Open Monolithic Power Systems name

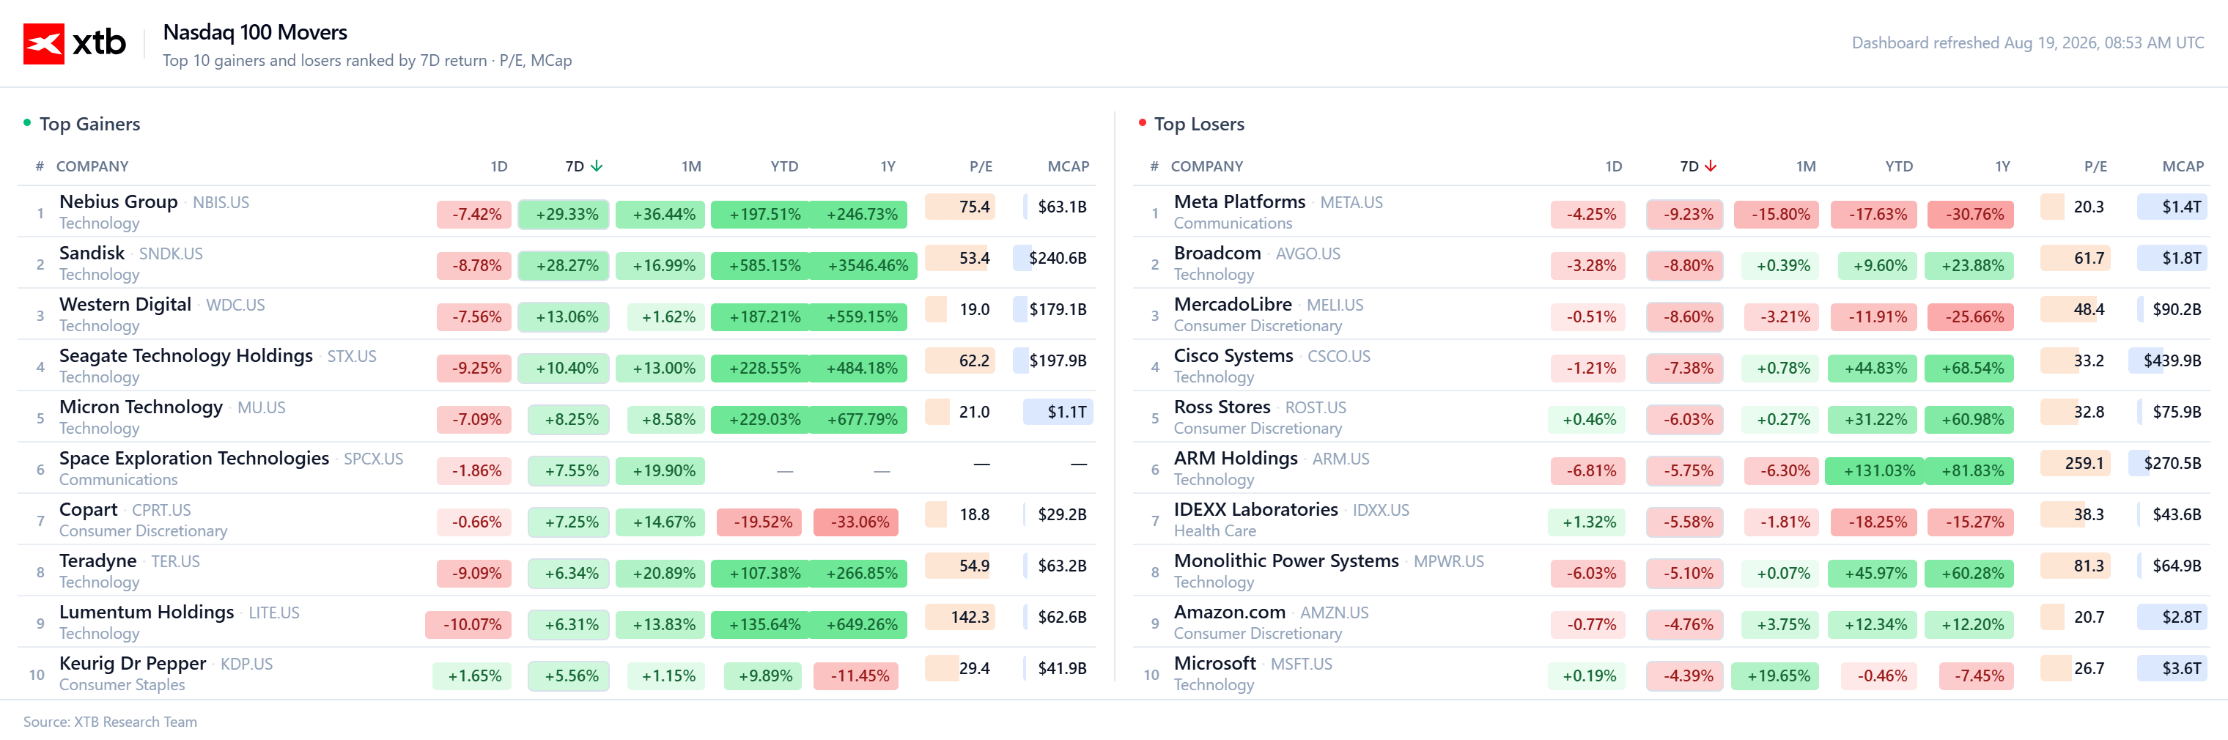pos(1286,560)
